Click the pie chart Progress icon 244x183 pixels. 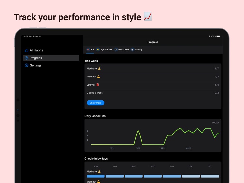(x=26, y=58)
